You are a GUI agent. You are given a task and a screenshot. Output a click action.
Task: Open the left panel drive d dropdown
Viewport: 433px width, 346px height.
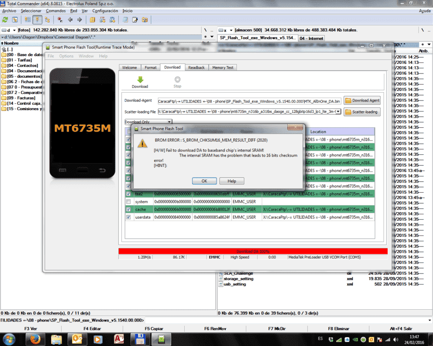[x=14, y=30]
